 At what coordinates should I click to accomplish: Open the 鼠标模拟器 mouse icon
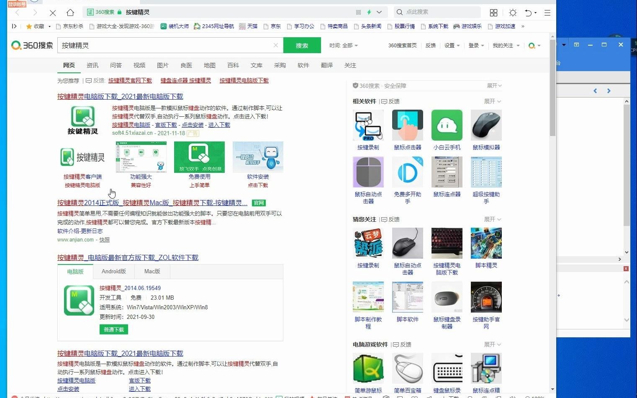point(486,125)
